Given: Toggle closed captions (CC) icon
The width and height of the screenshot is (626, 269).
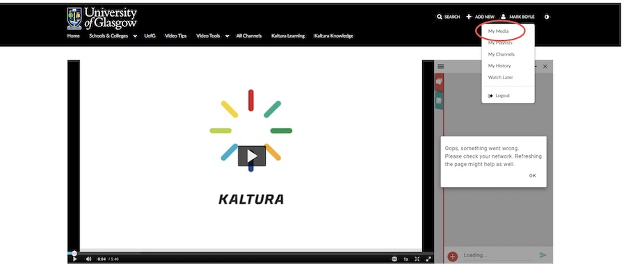Looking at the screenshot, I should pos(394,259).
